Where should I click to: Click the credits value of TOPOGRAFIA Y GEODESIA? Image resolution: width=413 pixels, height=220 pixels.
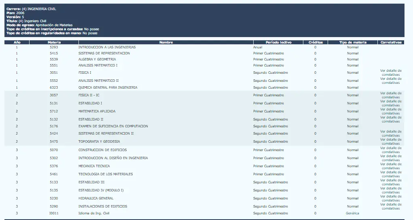coord(315,141)
